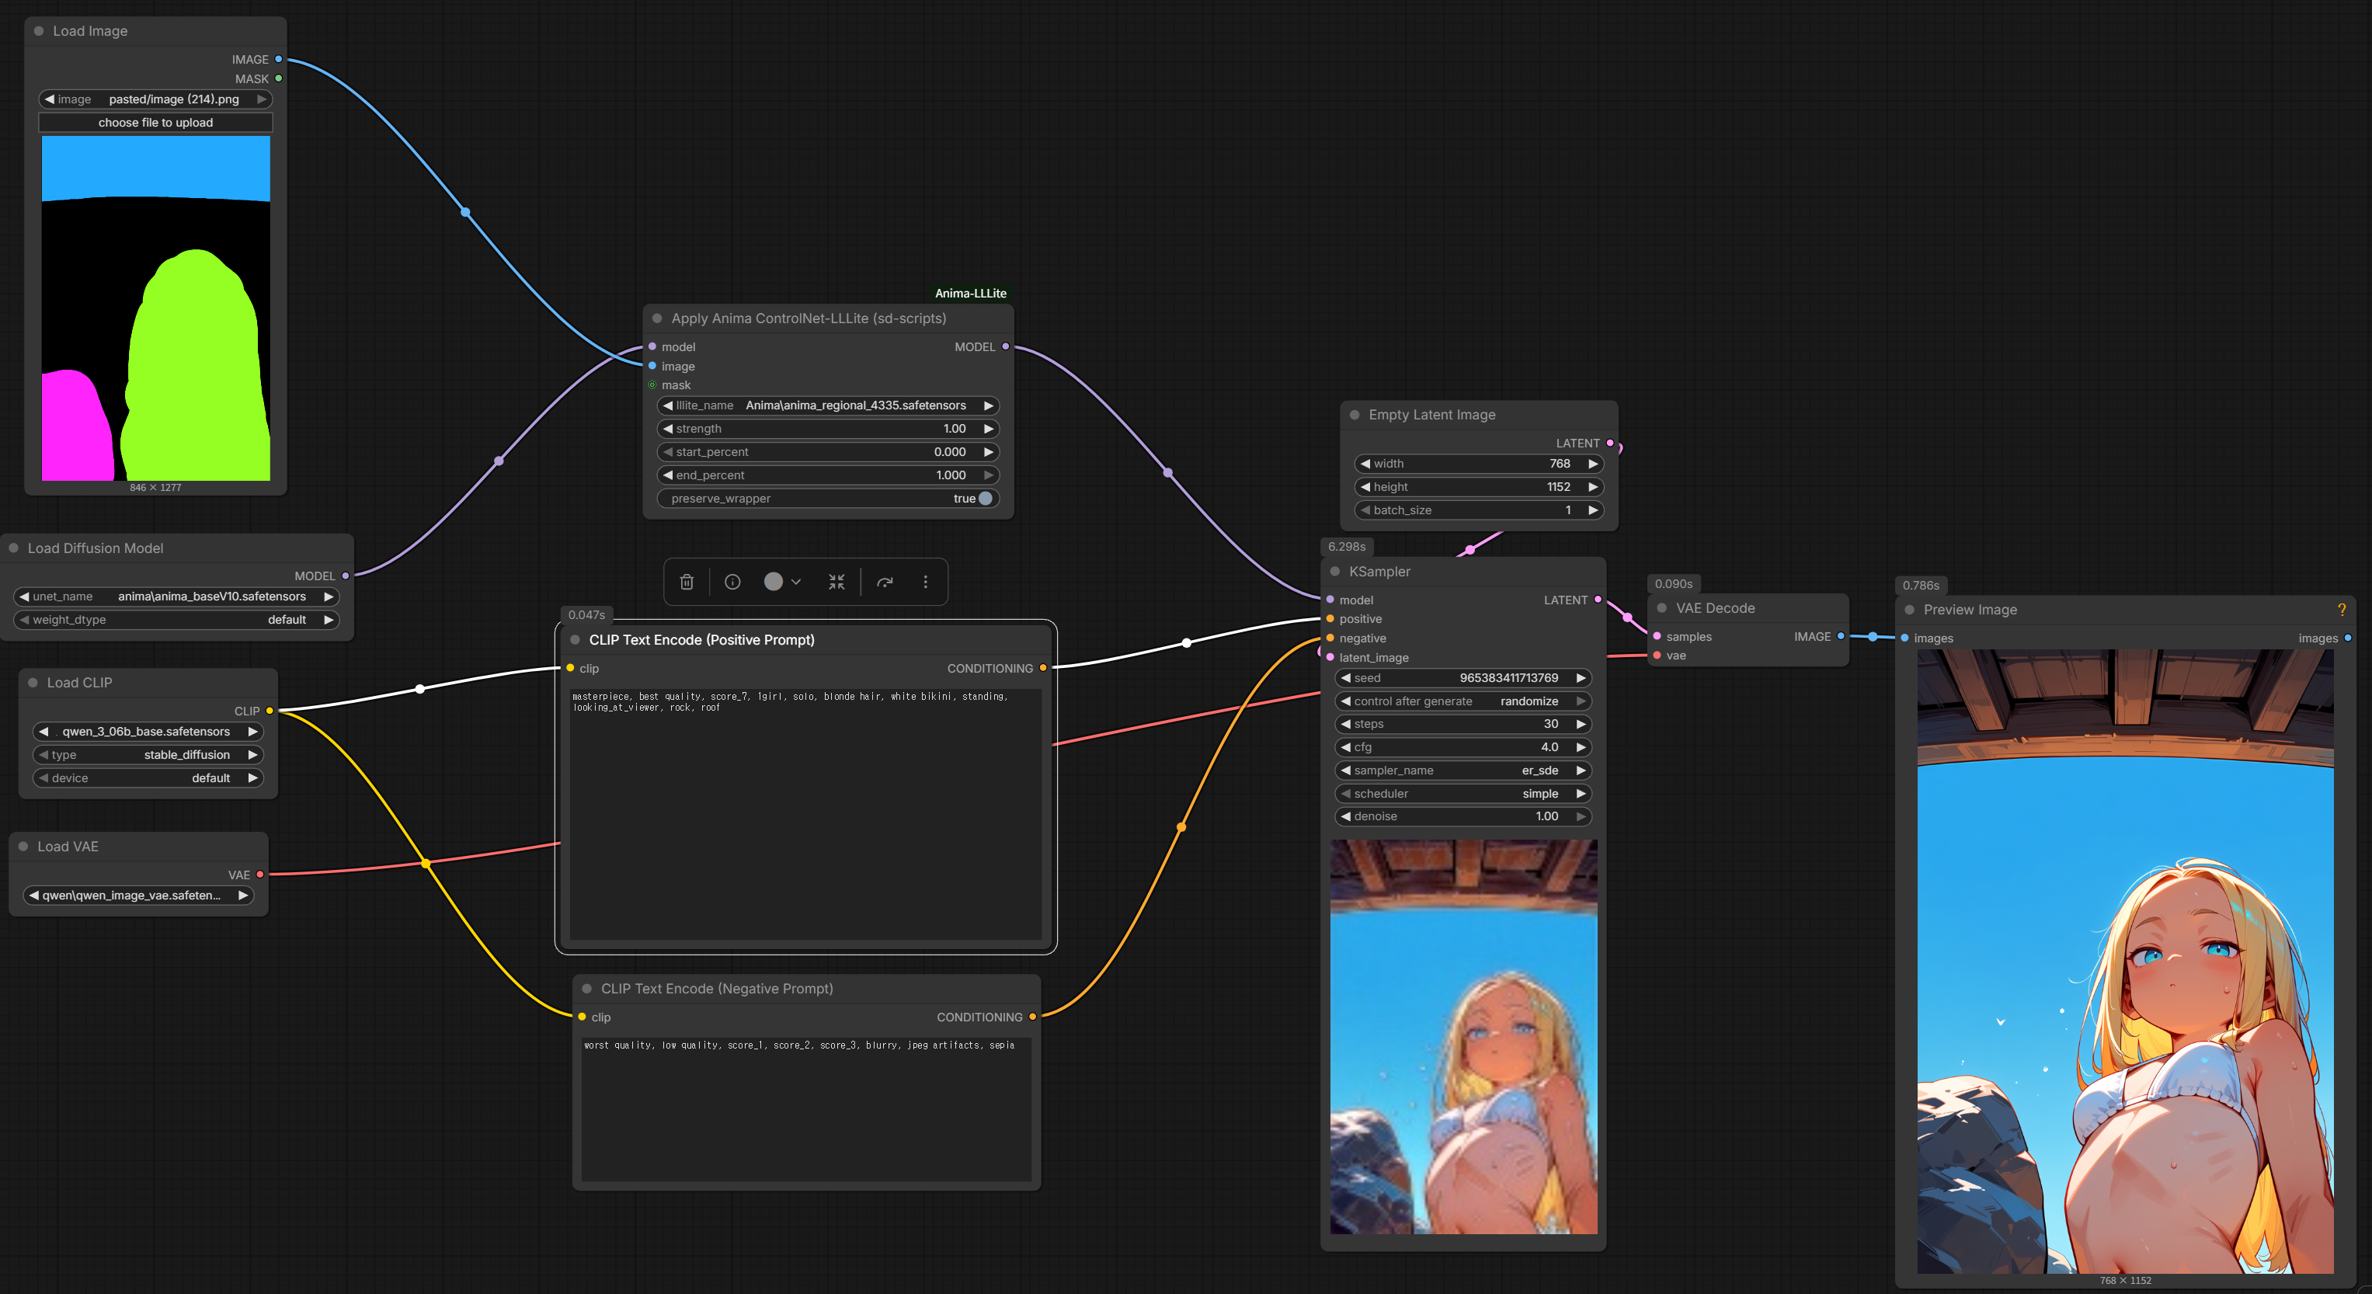Increase width value with right arrow

(x=1593, y=464)
